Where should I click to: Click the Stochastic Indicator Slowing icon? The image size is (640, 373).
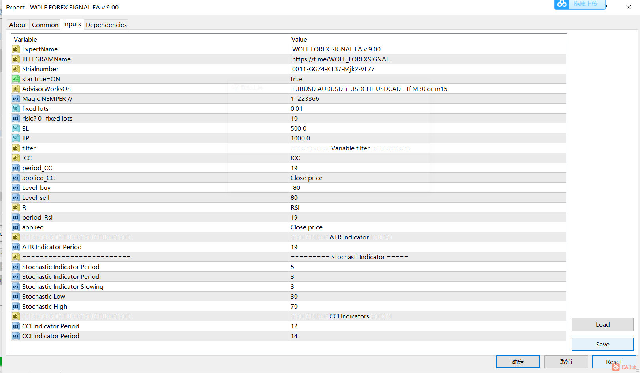coord(15,286)
